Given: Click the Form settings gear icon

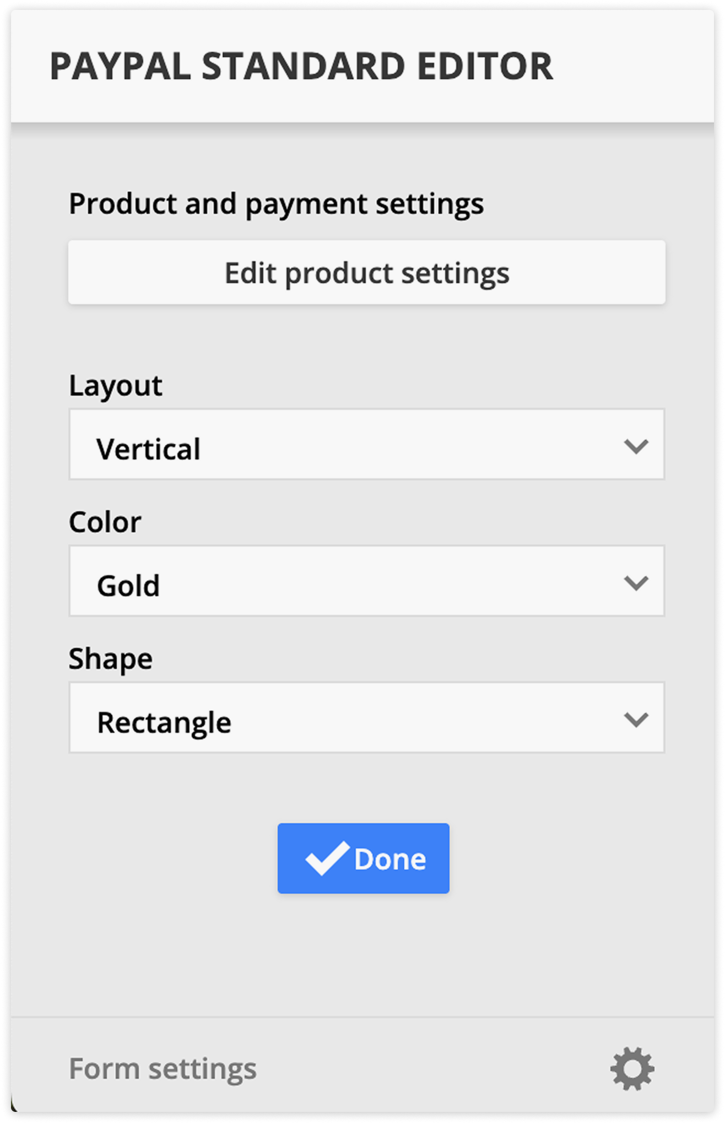Looking at the screenshot, I should click(632, 1069).
